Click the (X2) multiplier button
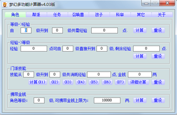 tap(55, 82)
